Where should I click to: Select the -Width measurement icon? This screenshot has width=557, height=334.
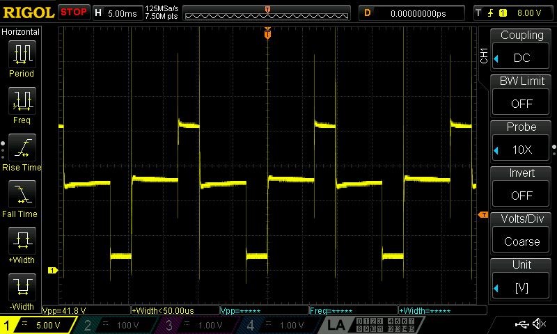pos(22,287)
